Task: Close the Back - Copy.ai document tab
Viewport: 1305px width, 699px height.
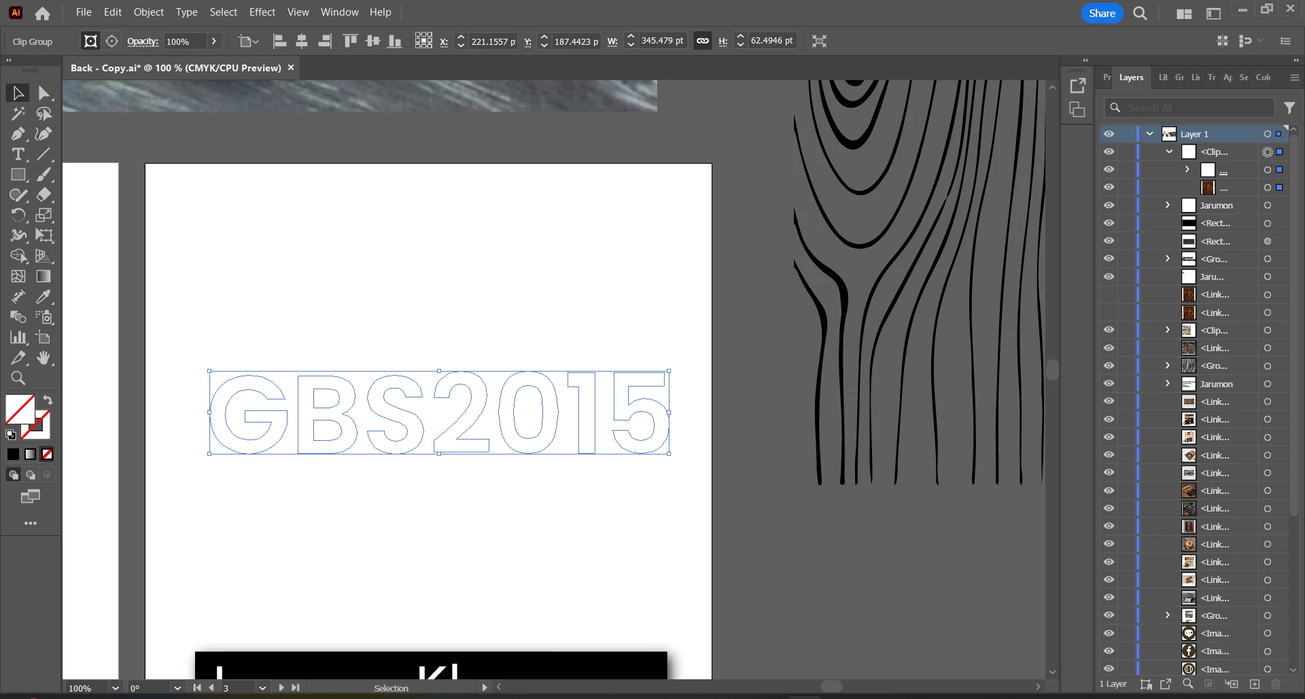Action: [x=291, y=68]
